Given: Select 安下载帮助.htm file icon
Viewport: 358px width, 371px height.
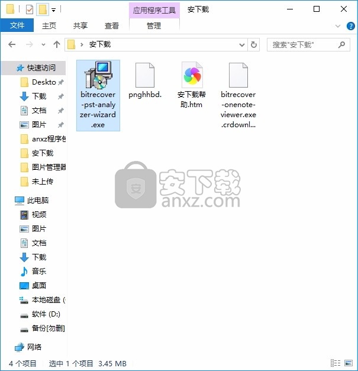Looking at the screenshot, I should click(192, 75).
